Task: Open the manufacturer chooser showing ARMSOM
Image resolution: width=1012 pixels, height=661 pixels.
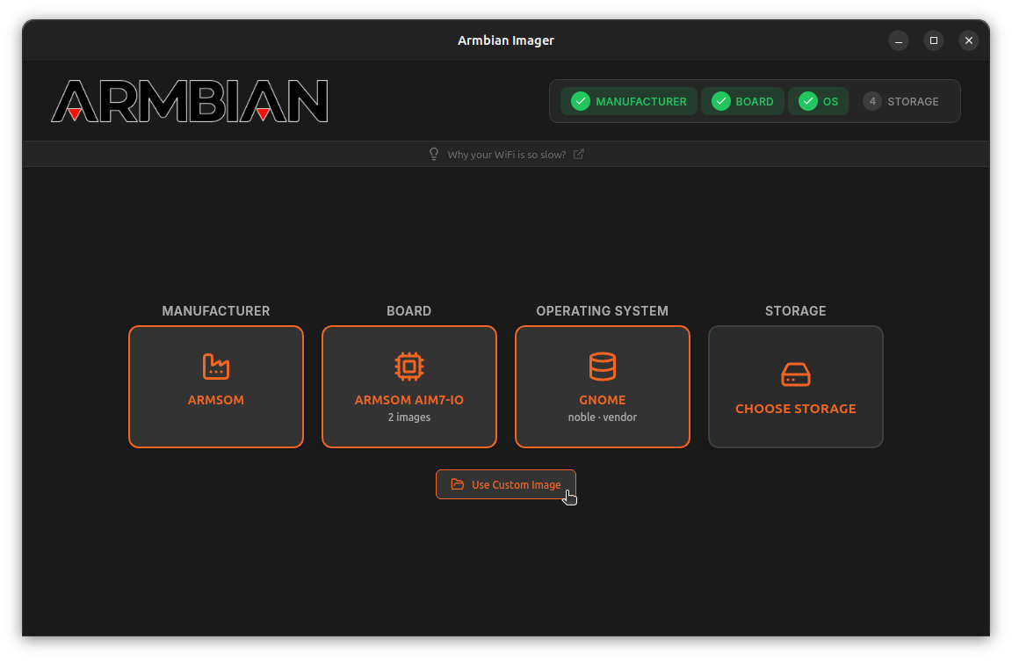Action: tap(215, 387)
